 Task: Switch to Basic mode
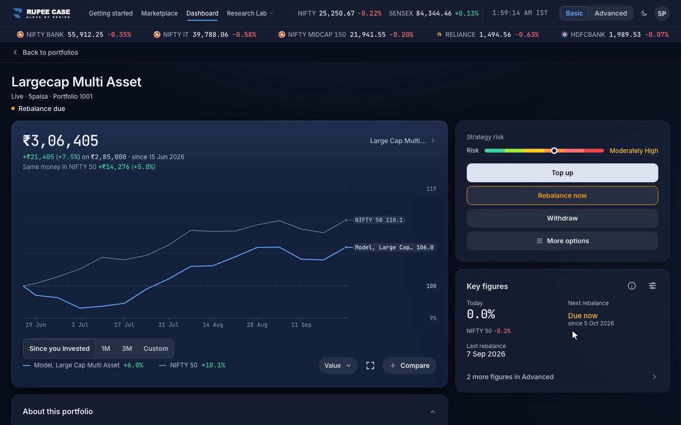[x=574, y=13]
